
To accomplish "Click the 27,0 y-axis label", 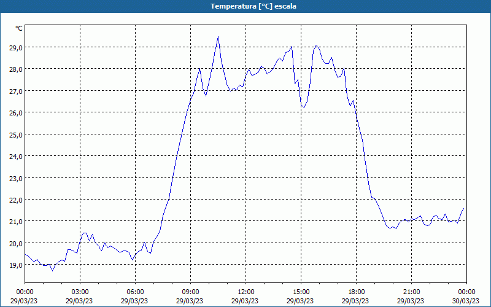I will [16, 91].
